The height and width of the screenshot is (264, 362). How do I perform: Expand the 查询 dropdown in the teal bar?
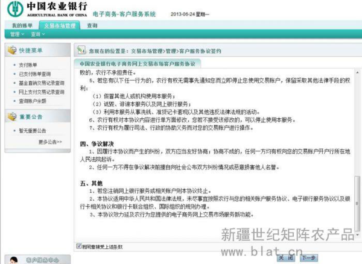pos(37,34)
